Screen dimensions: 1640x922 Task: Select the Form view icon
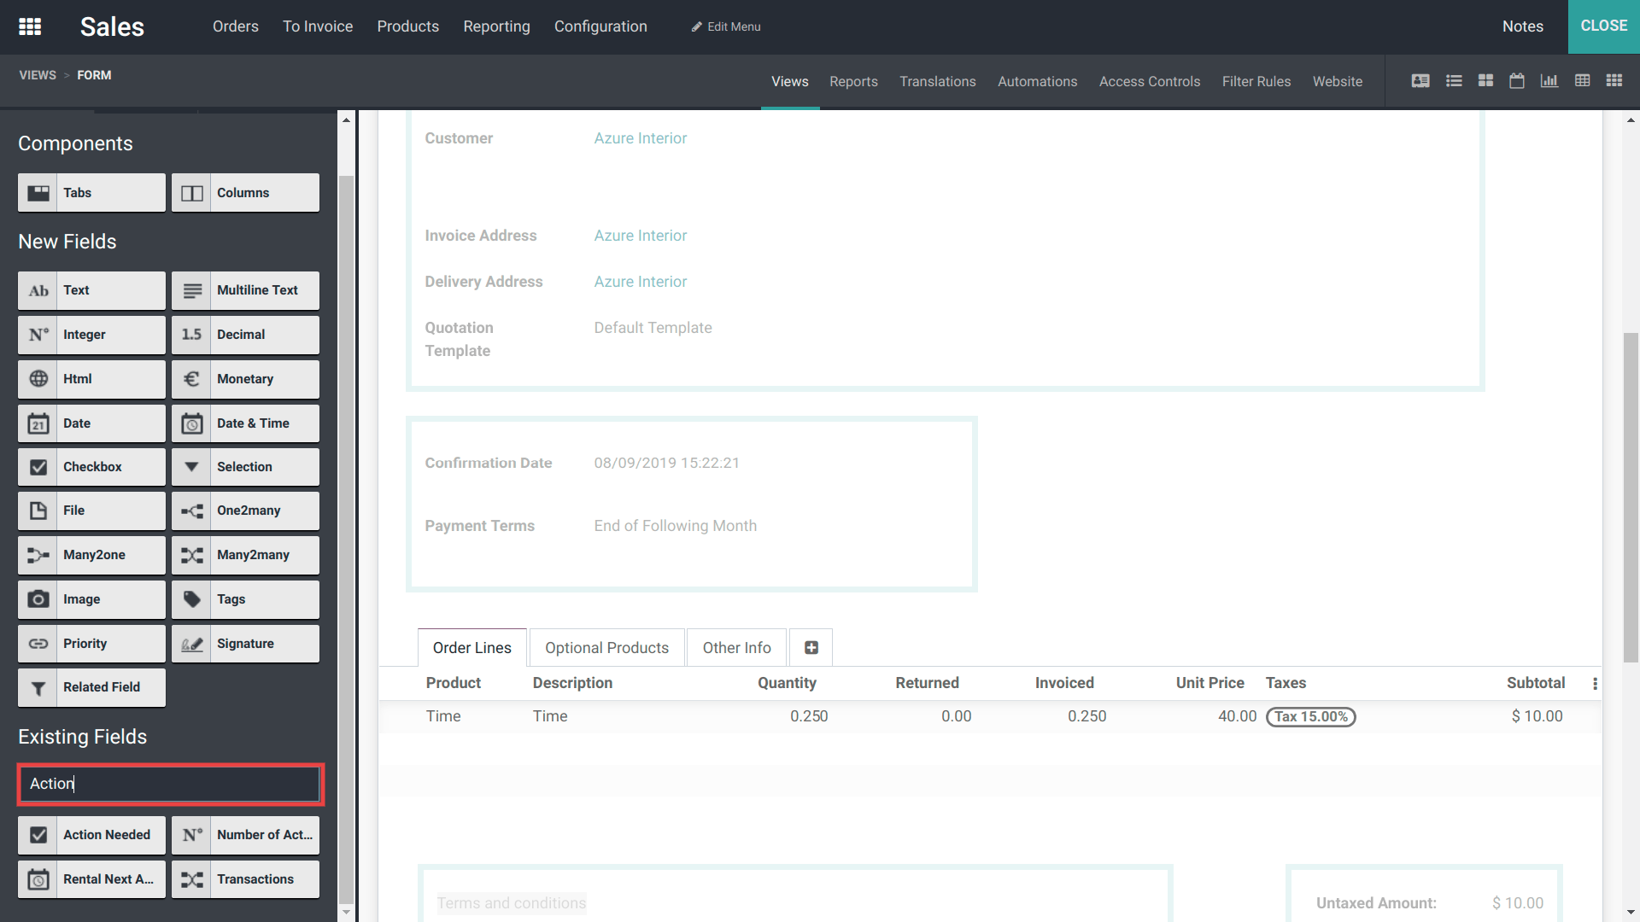[x=1420, y=80]
